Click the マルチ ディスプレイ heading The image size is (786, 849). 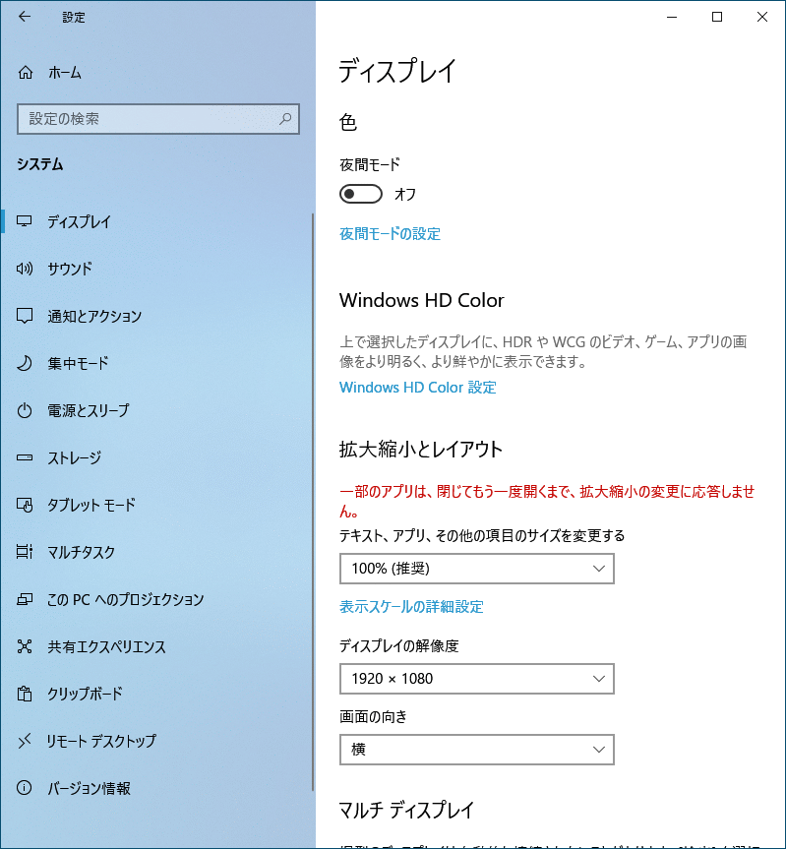tap(406, 810)
